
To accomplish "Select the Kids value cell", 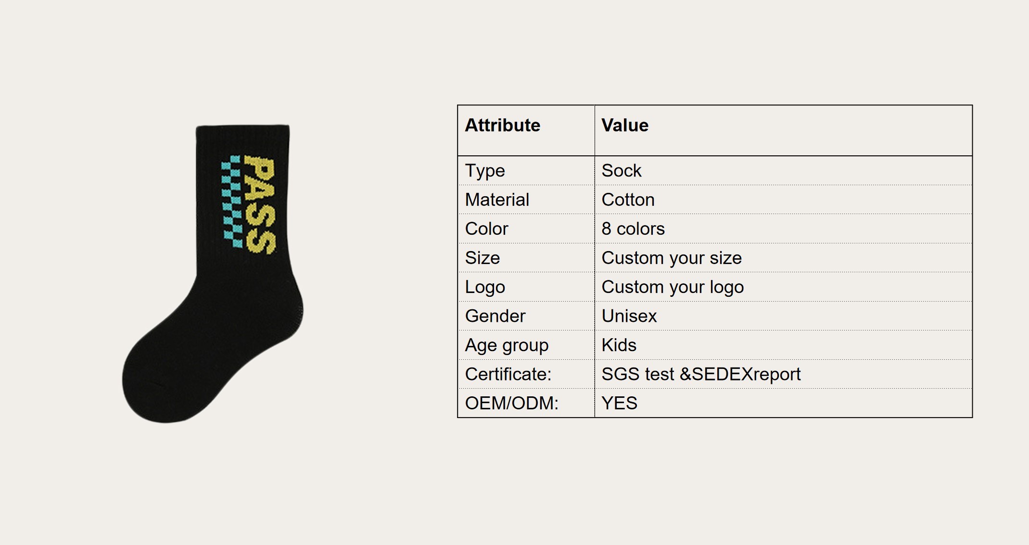I will click(783, 345).
